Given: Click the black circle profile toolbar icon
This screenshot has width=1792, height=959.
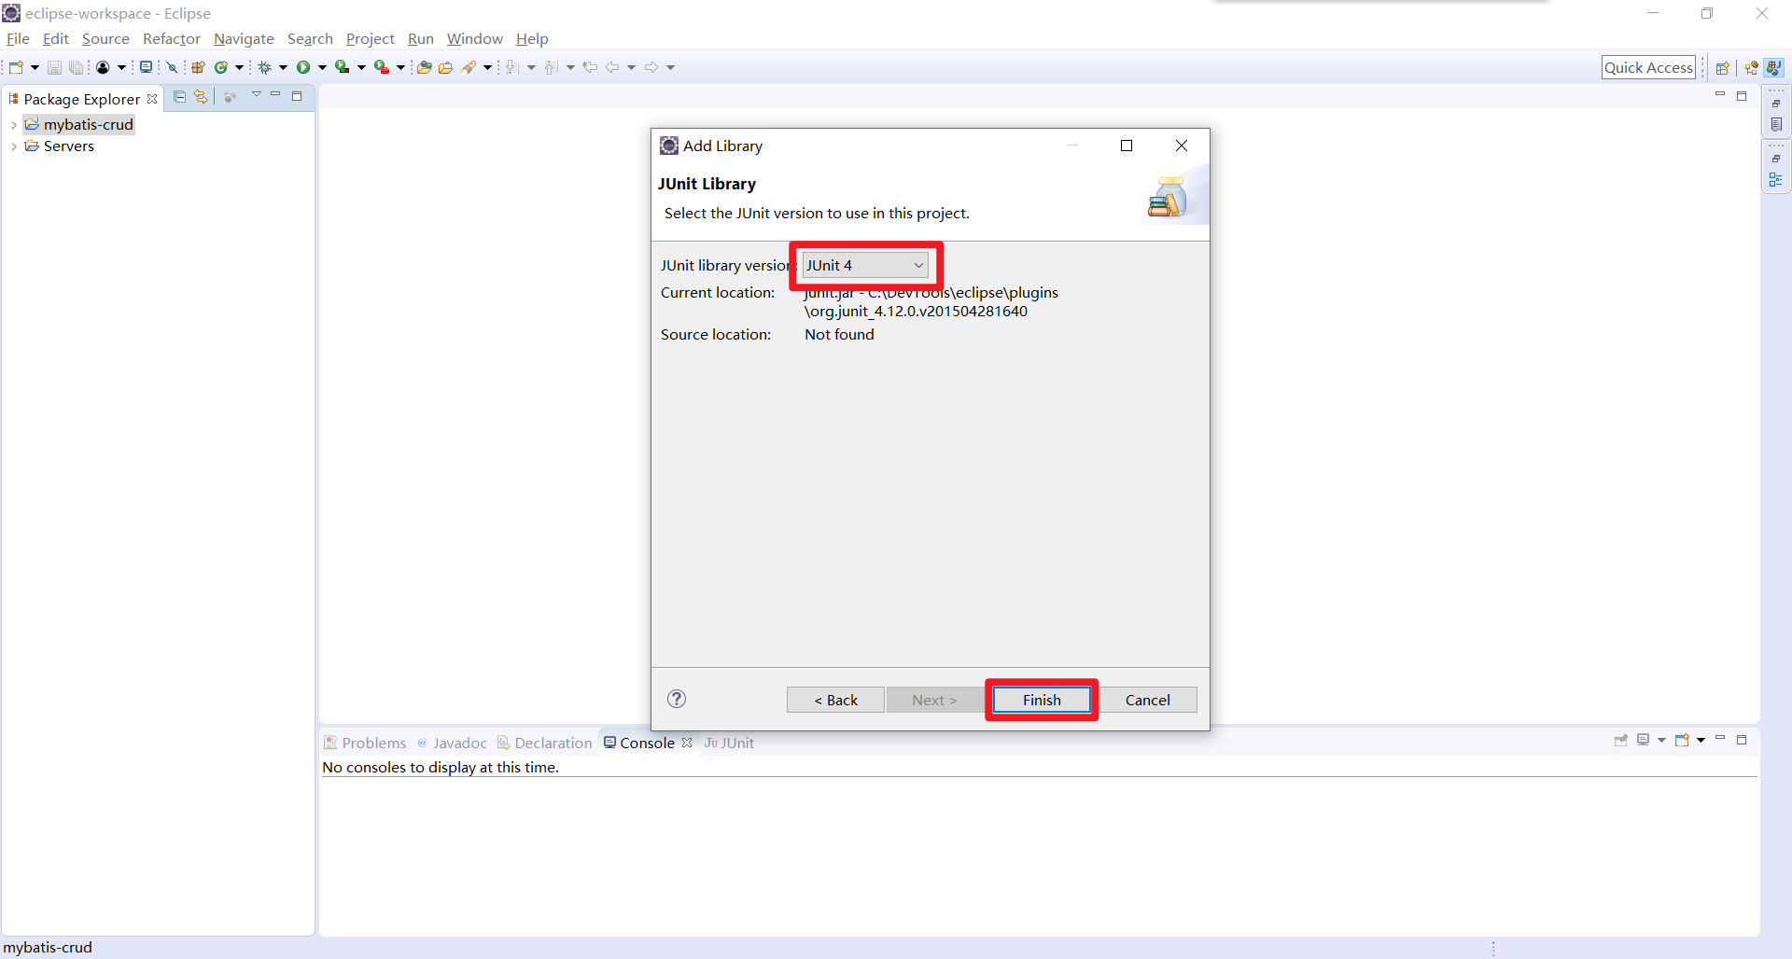Looking at the screenshot, I should pos(103,67).
